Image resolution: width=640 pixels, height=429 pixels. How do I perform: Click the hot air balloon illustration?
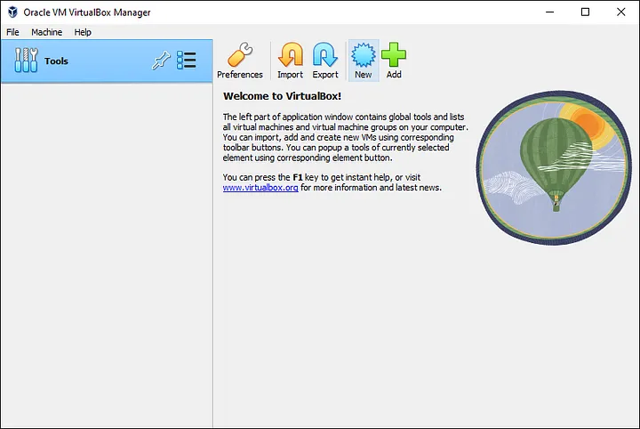(x=554, y=168)
